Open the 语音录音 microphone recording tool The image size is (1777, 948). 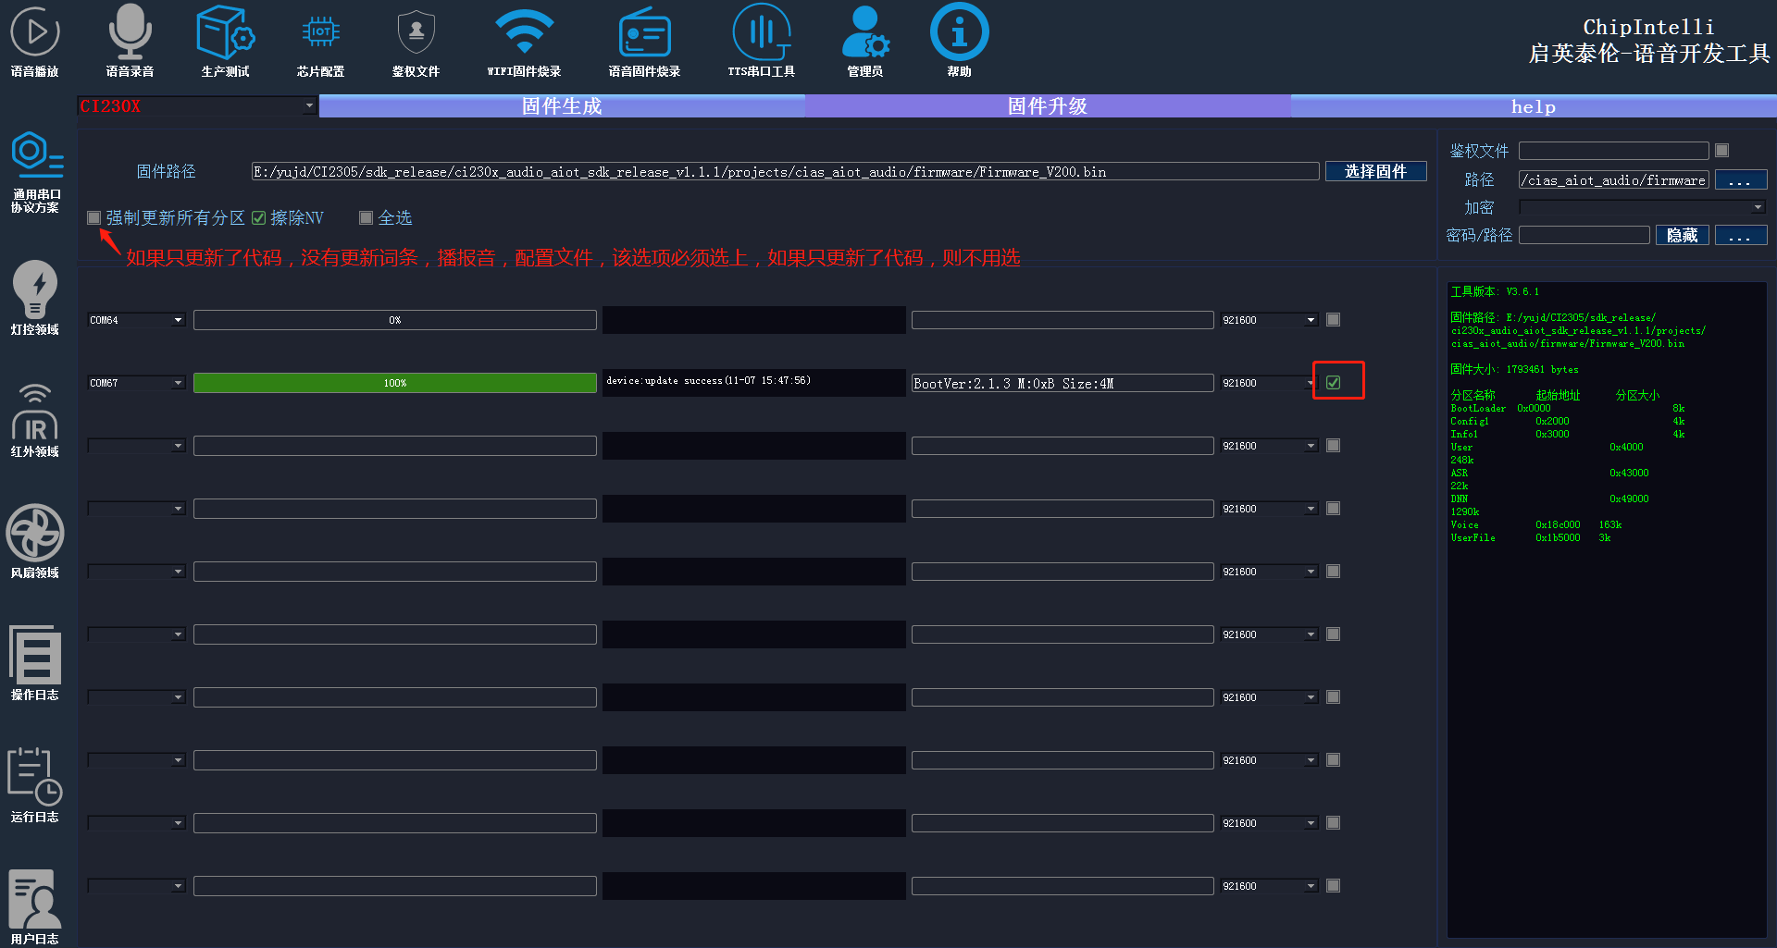(x=130, y=41)
